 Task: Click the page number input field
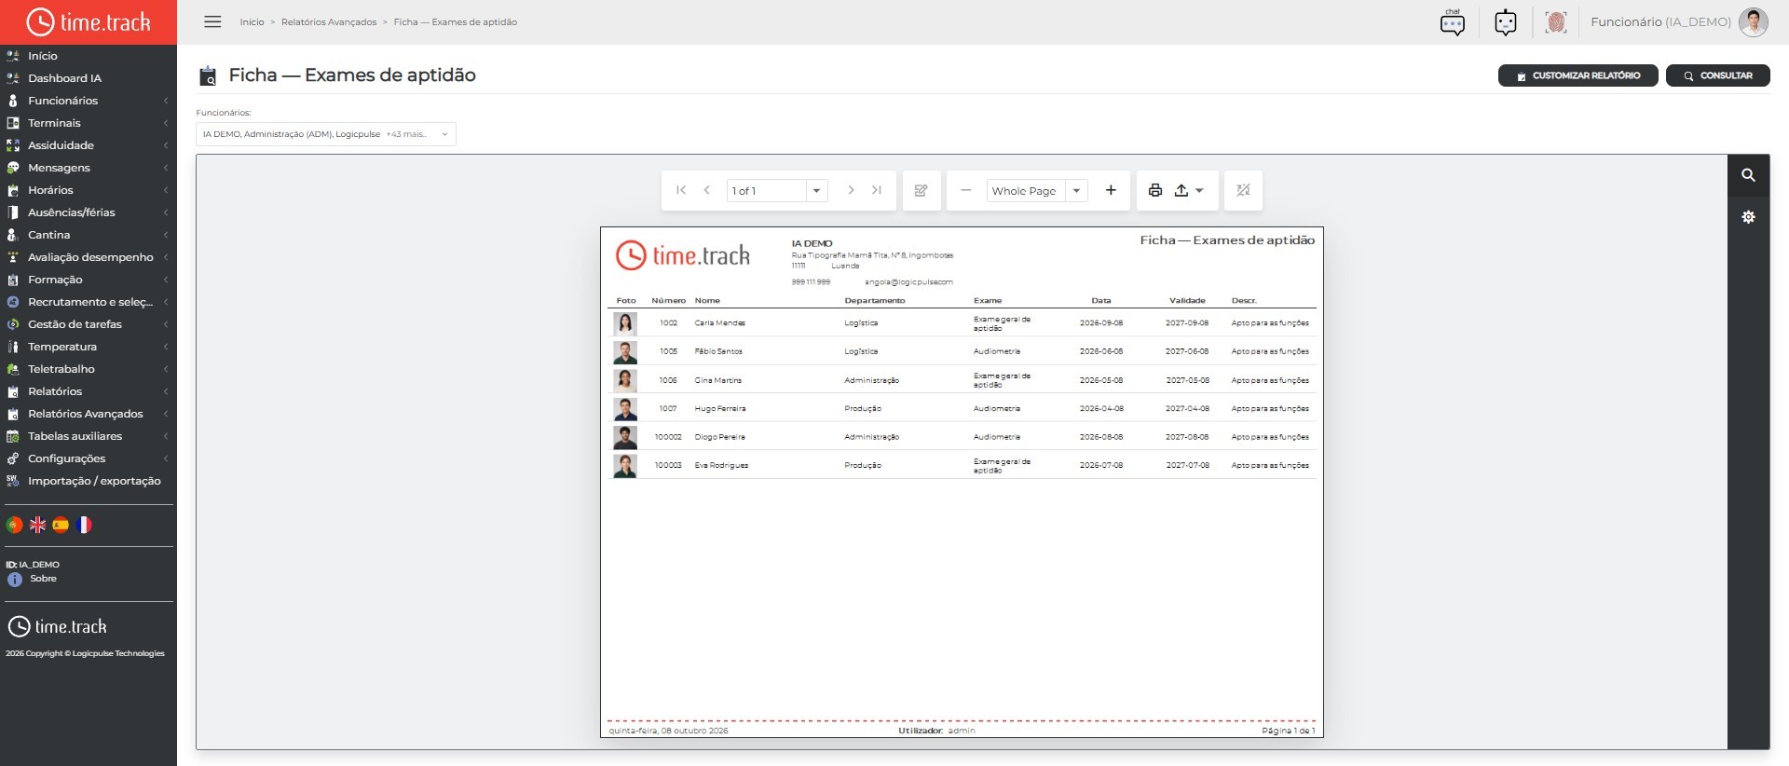click(x=766, y=190)
